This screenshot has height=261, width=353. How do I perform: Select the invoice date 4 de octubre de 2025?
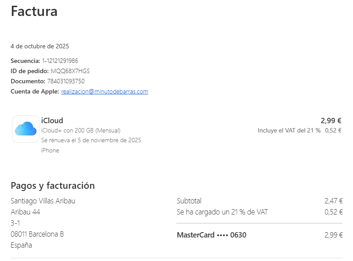40,46
